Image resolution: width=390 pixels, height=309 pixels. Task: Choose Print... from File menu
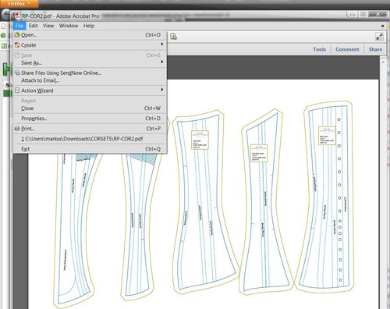pyautogui.click(x=90, y=129)
